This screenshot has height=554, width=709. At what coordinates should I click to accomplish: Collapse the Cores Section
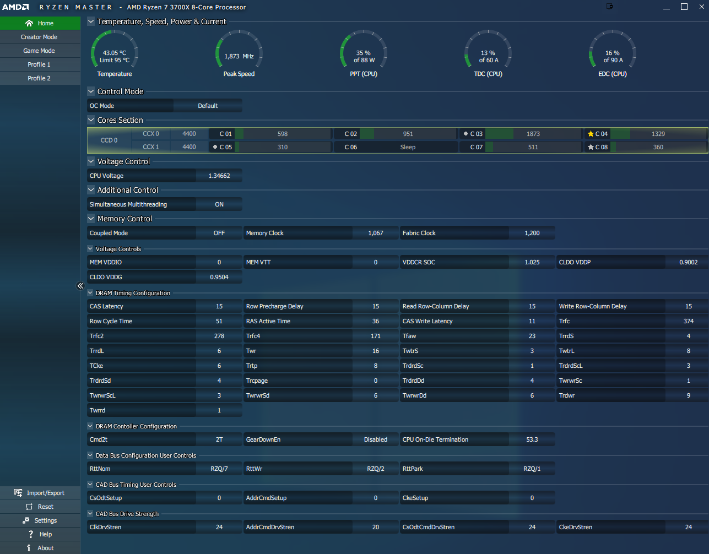(91, 120)
